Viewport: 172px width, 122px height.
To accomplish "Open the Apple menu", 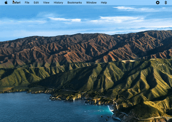I will pos(6,2).
